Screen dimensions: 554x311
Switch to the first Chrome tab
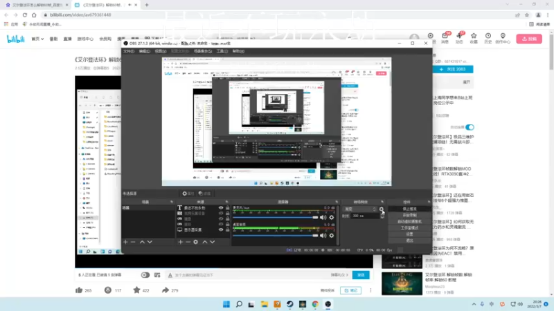pos(37,5)
